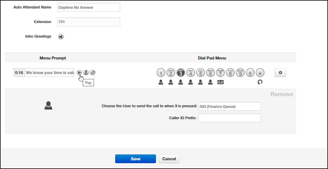
Task: Click the Caller ID Prefix field
Action: pyautogui.click(x=230, y=118)
